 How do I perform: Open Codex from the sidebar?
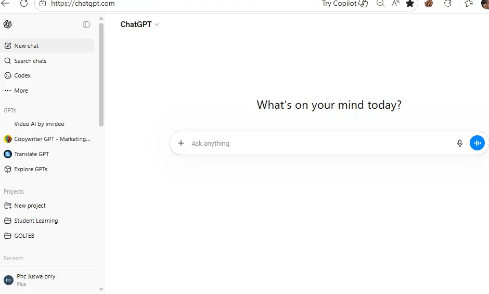pos(47,75)
